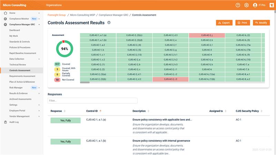Image resolution: width=276 pixels, height=155 pixels.
Task: Expand the Risk Manager submenu
Action: (39, 88)
